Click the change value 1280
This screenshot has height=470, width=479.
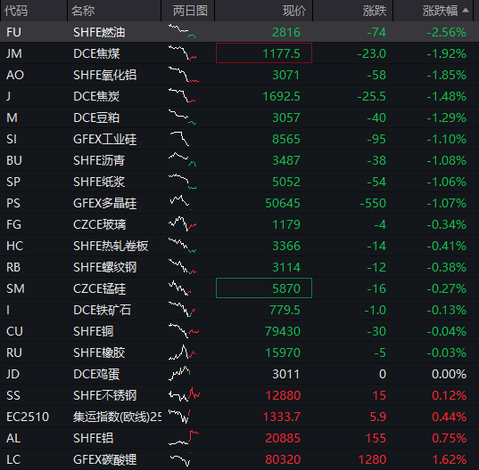(x=372, y=459)
